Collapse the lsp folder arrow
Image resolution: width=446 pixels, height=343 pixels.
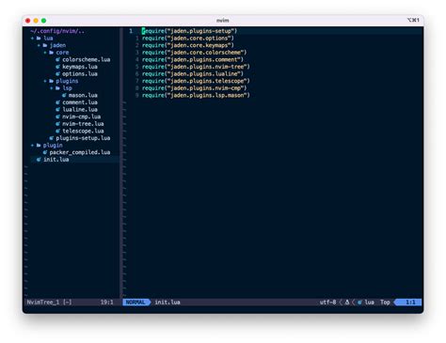coord(51,88)
